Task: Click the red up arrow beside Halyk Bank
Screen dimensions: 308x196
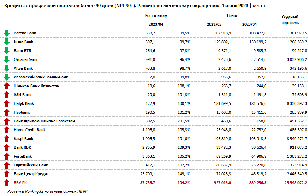Action: point(7,103)
